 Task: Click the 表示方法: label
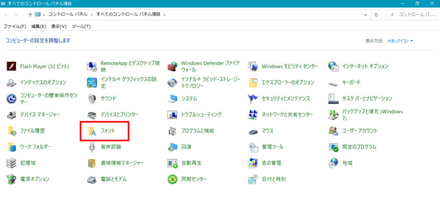(374, 41)
